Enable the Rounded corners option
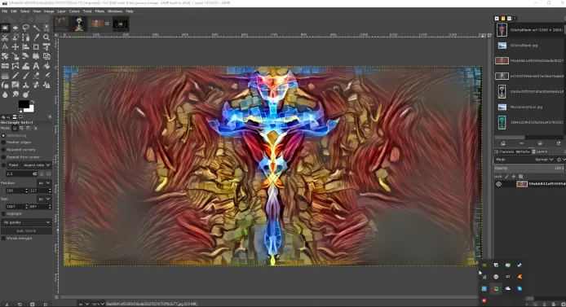This screenshot has width=566, height=307. pos(3,150)
